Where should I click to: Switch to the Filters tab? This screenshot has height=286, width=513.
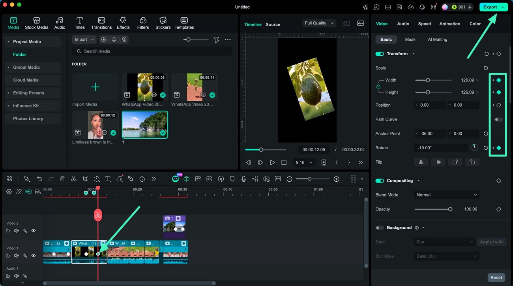click(143, 23)
